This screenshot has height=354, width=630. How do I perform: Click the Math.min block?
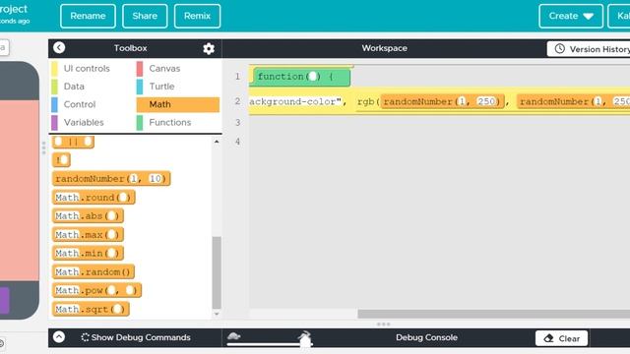click(x=88, y=254)
